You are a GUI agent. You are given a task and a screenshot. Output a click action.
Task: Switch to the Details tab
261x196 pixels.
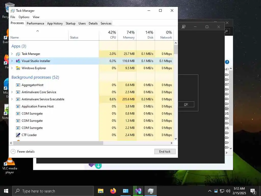click(93, 23)
